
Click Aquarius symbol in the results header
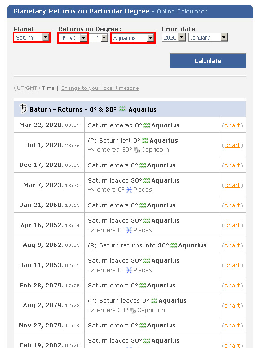122,109
